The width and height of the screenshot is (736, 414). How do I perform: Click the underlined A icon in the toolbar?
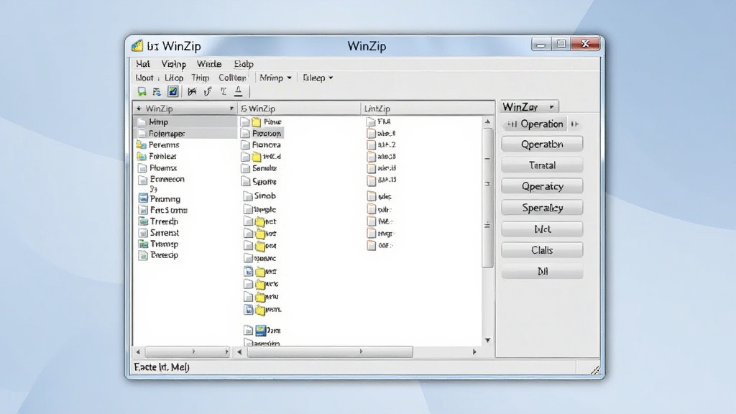point(239,91)
